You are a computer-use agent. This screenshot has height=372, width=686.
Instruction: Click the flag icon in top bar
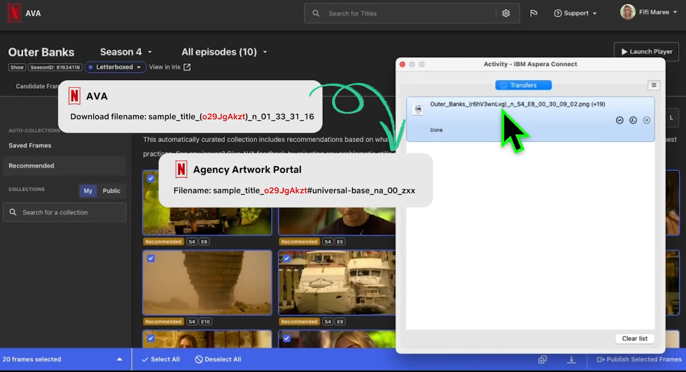click(x=534, y=13)
